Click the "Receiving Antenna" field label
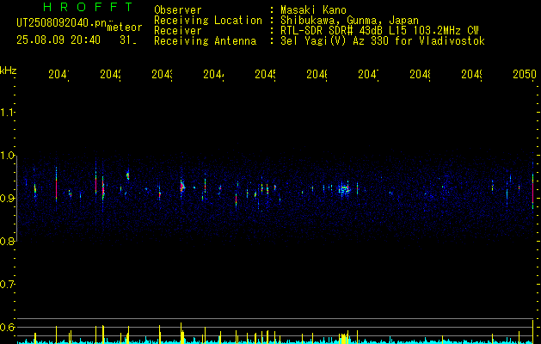 [x=205, y=41]
